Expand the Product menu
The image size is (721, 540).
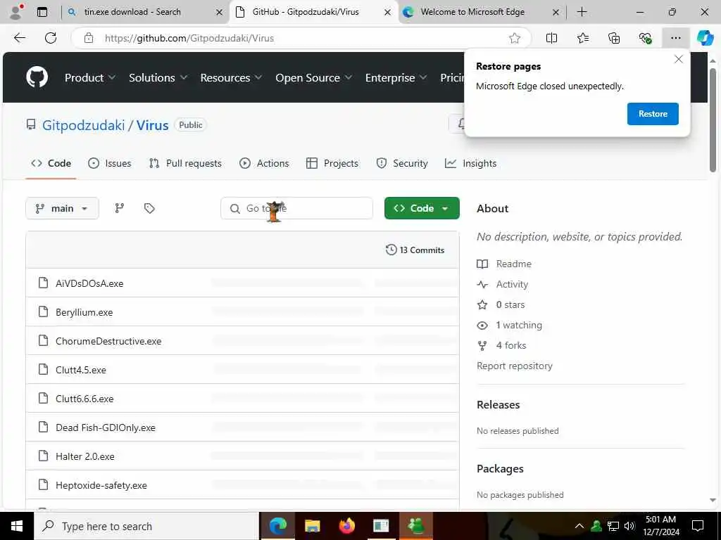click(x=89, y=77)
